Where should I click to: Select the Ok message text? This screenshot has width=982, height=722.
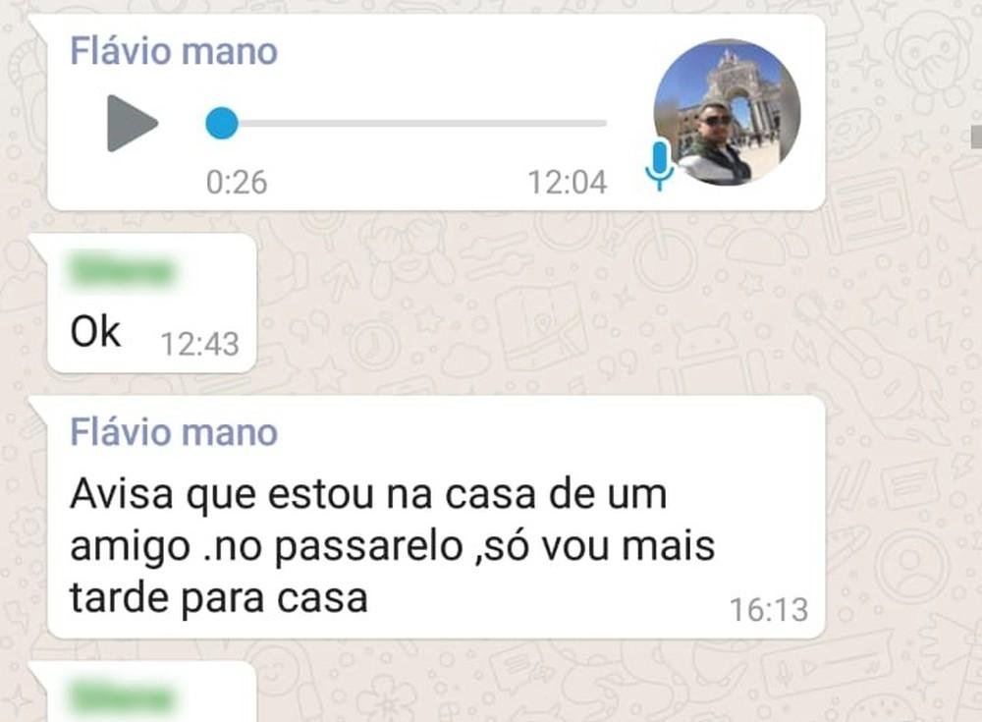[x=95, y=332]
